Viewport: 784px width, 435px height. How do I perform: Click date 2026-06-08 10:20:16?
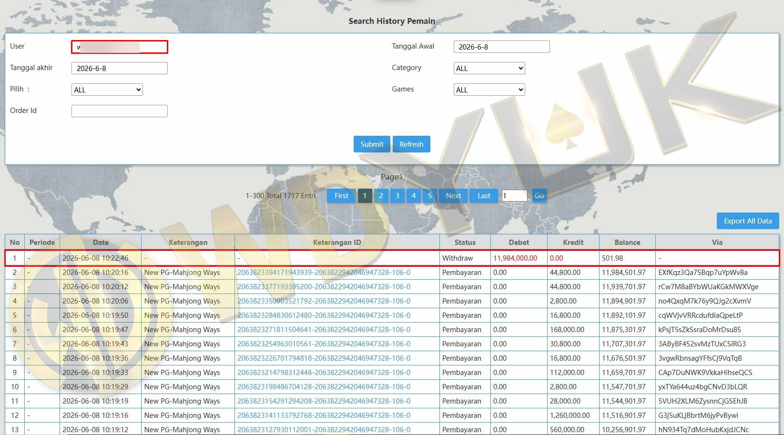click(95, 273)
